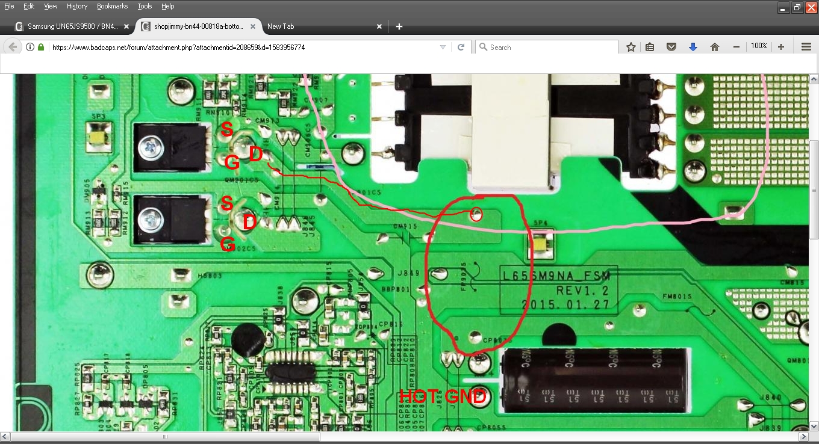
Task: Restore down the Firefox window
Action: [797, 7]
